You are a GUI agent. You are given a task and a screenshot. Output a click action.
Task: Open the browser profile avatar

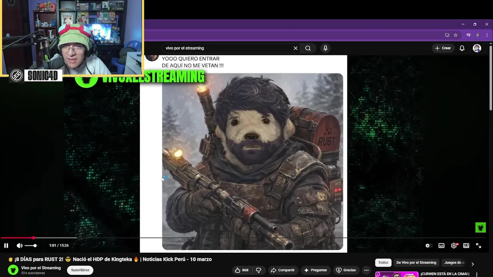click(x=478, y=35)
